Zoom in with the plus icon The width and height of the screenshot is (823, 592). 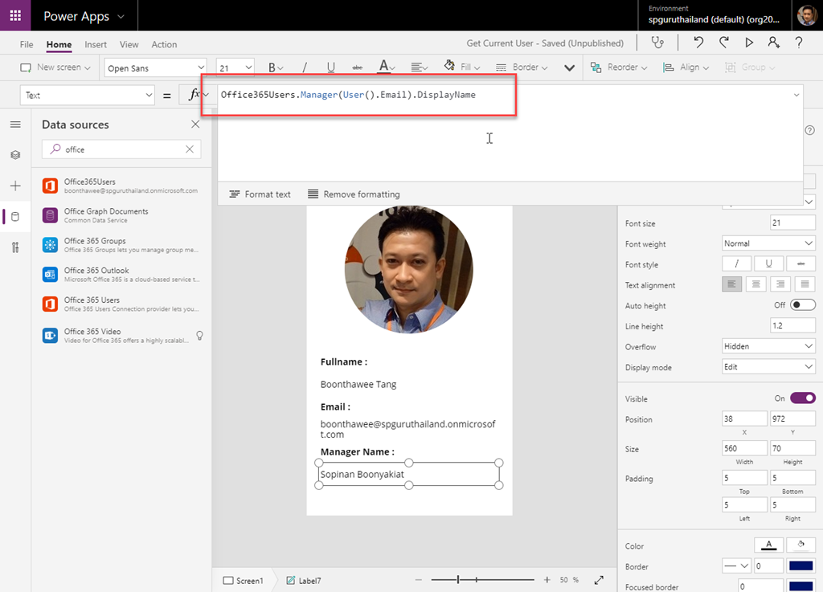(547, 580)
